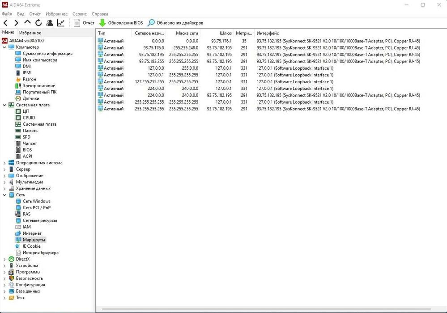The width and height of the screenshot is (447, 313).
Task: Click the magnifier driver updates icon
Action: 151,23
